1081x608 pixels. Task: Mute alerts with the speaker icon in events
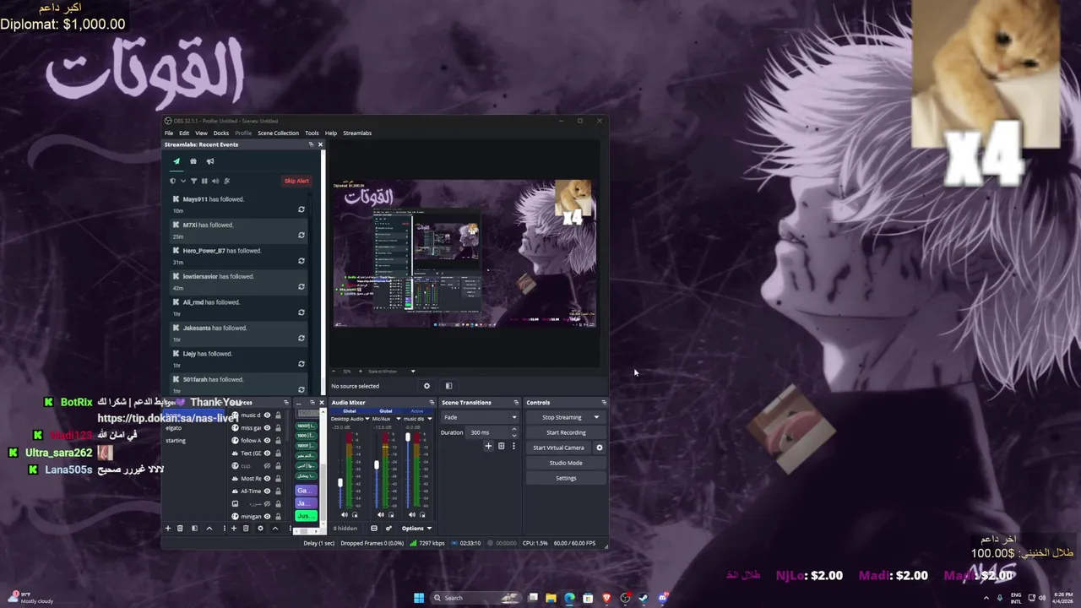(215, 181)
